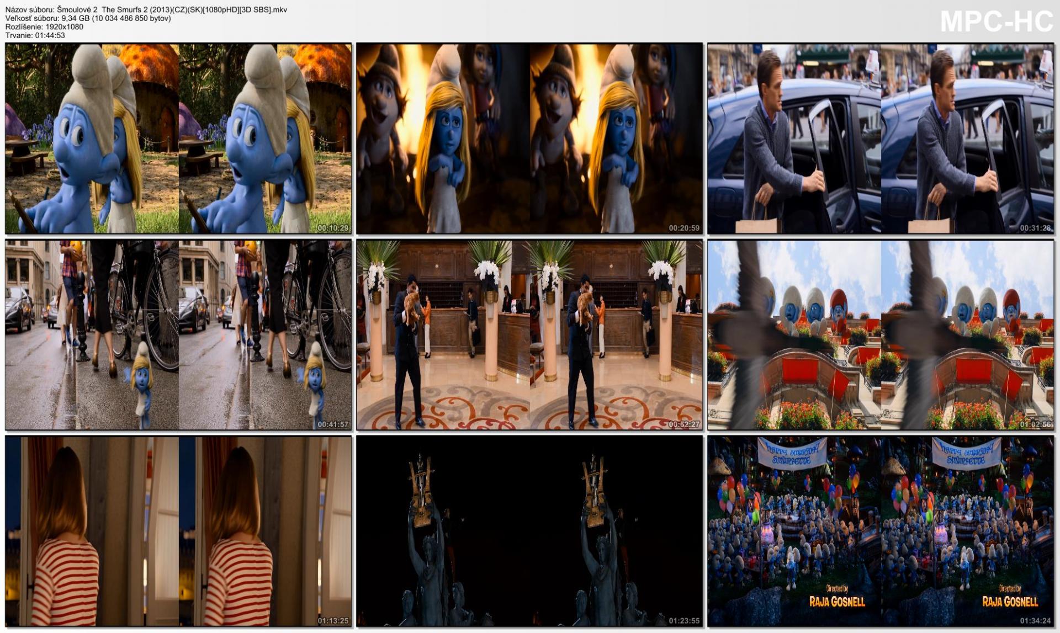Click the thumbnail timestamped 00:10:29
The height and width of the screenshot is (633, 1060).
pyautogui.click(x=178, y=138)
